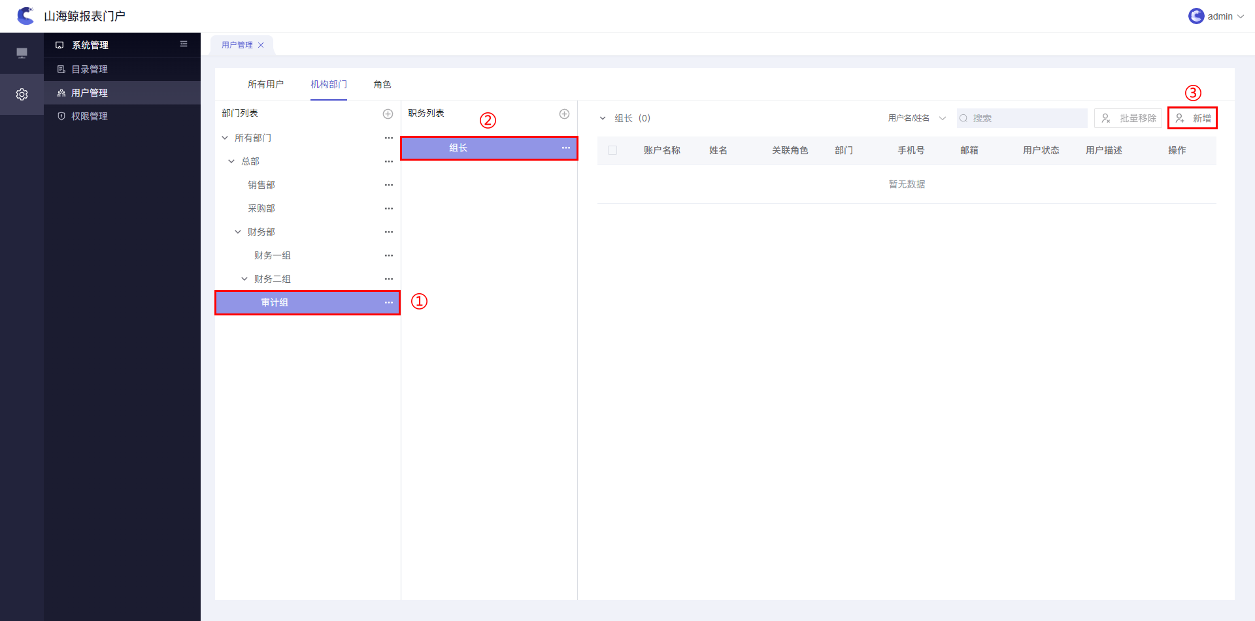This screenshot has width=1255, height=621.
Task: Collapse the 财务部 tree node
Action: tap(238, 232)
